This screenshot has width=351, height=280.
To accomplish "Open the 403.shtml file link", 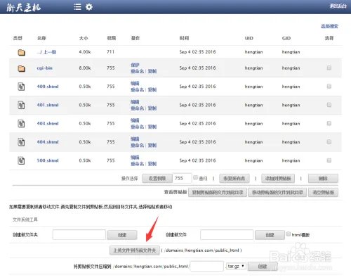I will (x=48, y=123).
